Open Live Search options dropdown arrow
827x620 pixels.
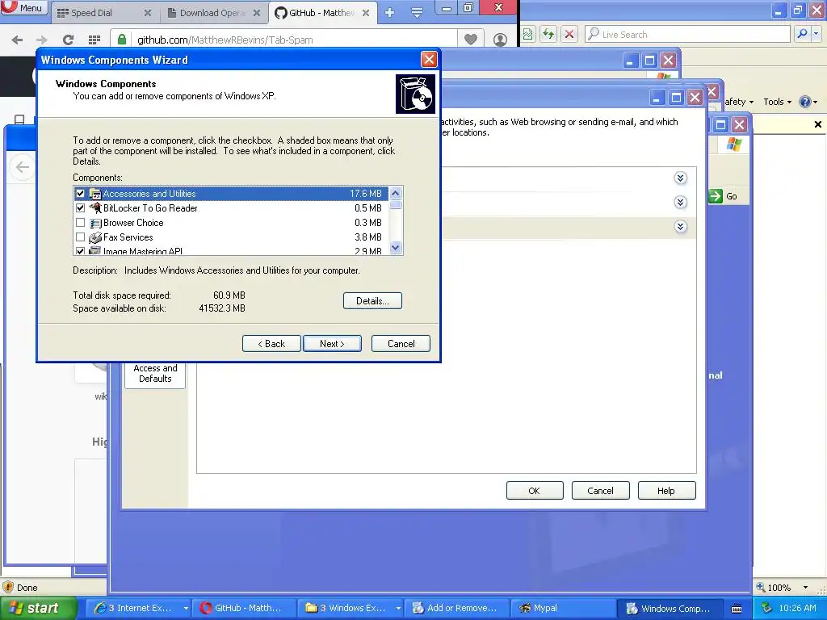(x=816, y=34)
